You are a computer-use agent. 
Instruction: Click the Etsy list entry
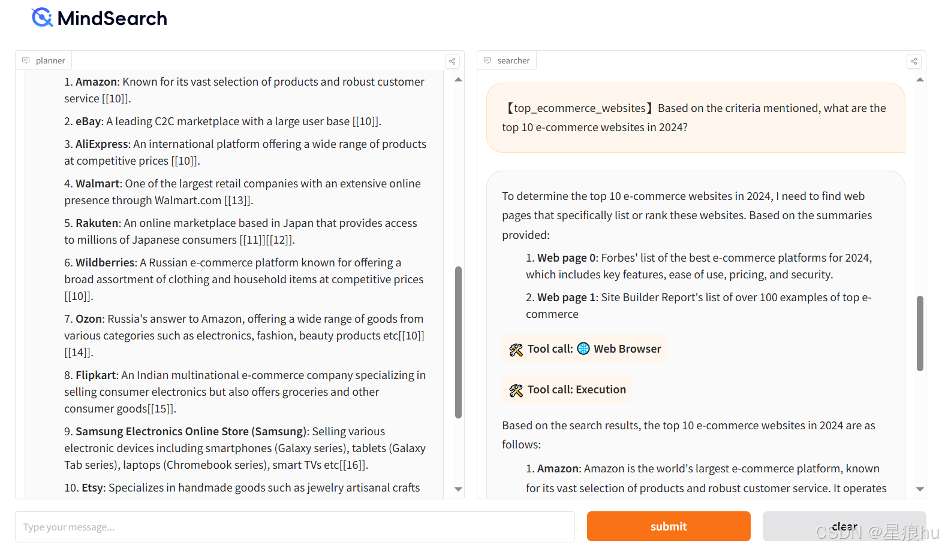click(x=242, y=487)
